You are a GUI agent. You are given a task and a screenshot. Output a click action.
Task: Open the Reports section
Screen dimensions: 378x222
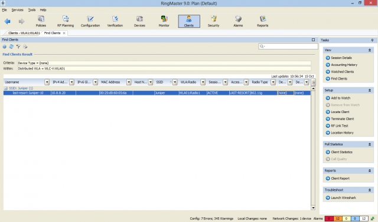(262, 21)
